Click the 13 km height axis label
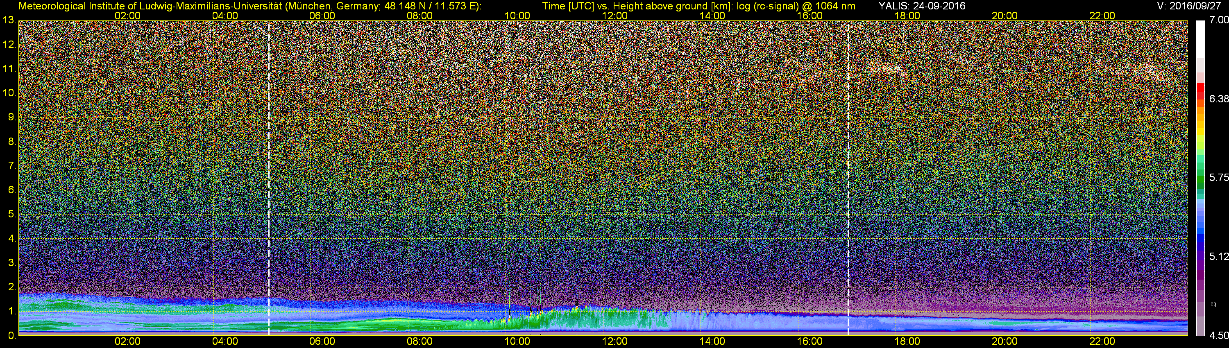Image resolution: width=1229 pixels, height=348 pixels. click(x=9, y=20)
